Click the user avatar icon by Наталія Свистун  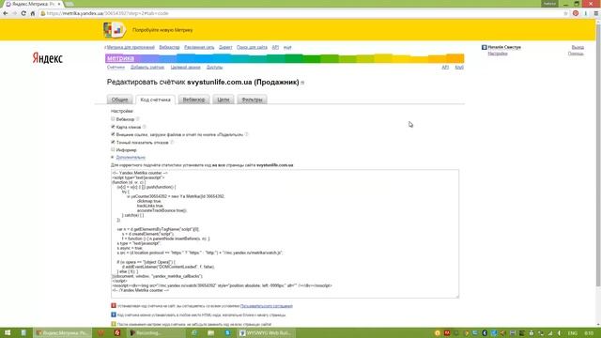(x=485, y=47)
